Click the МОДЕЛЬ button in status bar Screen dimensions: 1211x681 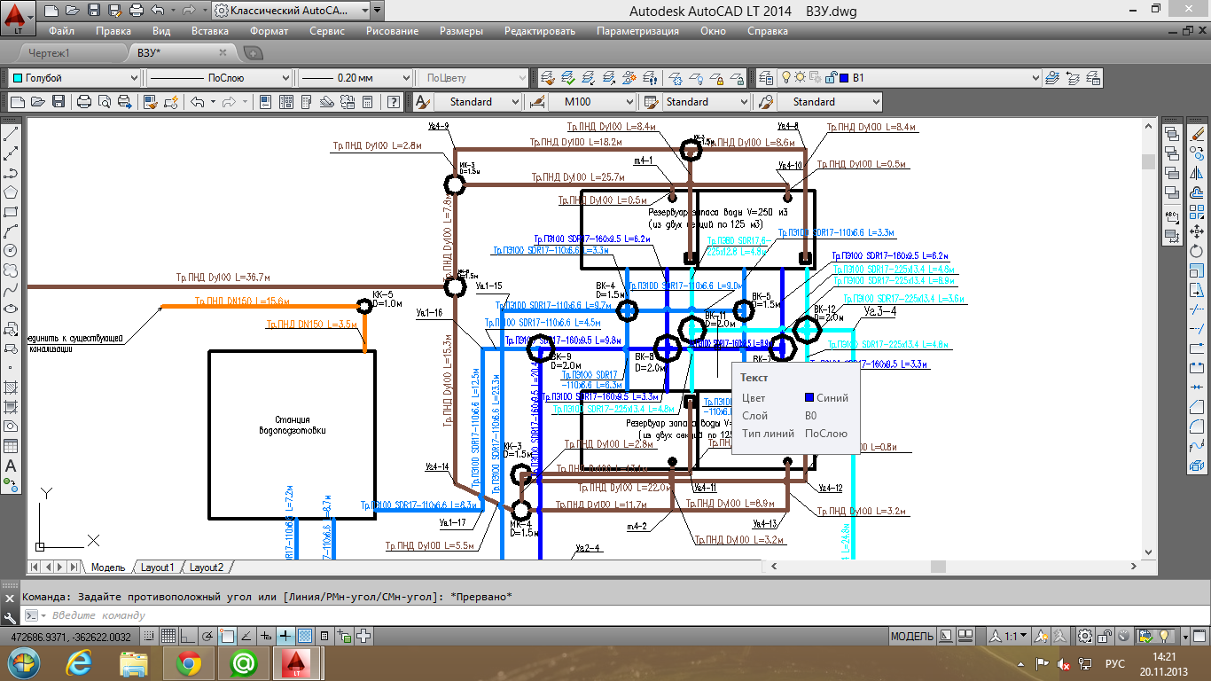click(x=911, y=637)
